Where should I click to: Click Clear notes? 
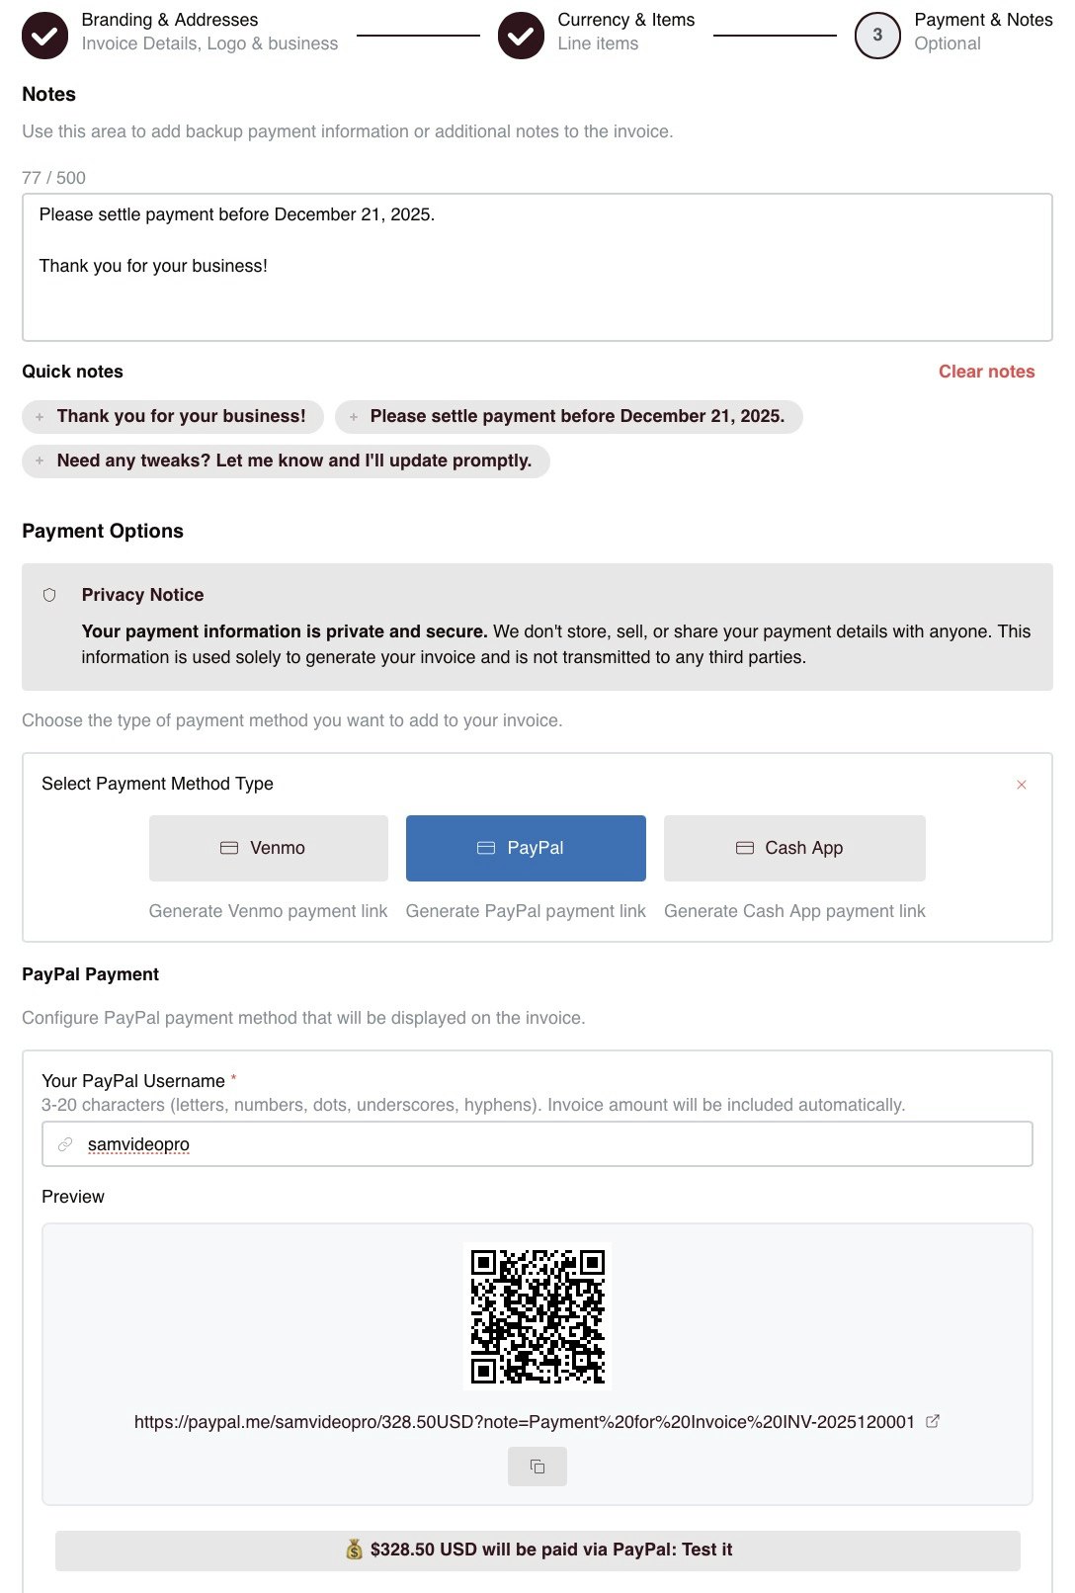[x=986, y=372]
